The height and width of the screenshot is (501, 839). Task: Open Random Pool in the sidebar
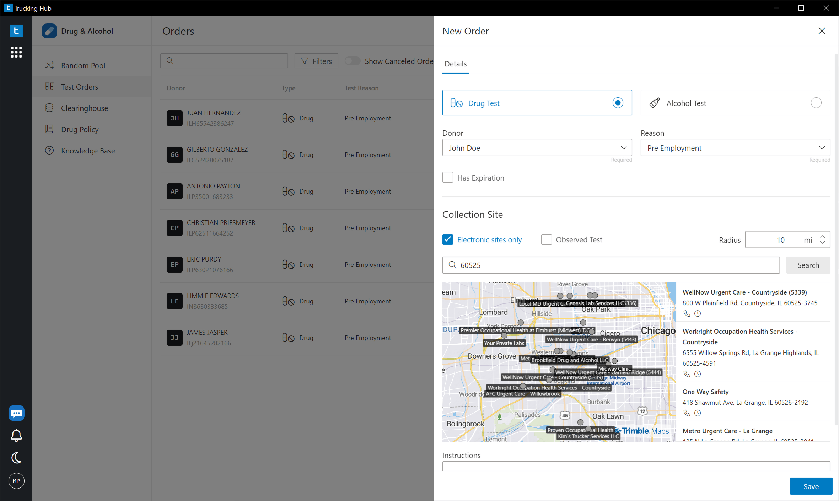pos(92,65)
